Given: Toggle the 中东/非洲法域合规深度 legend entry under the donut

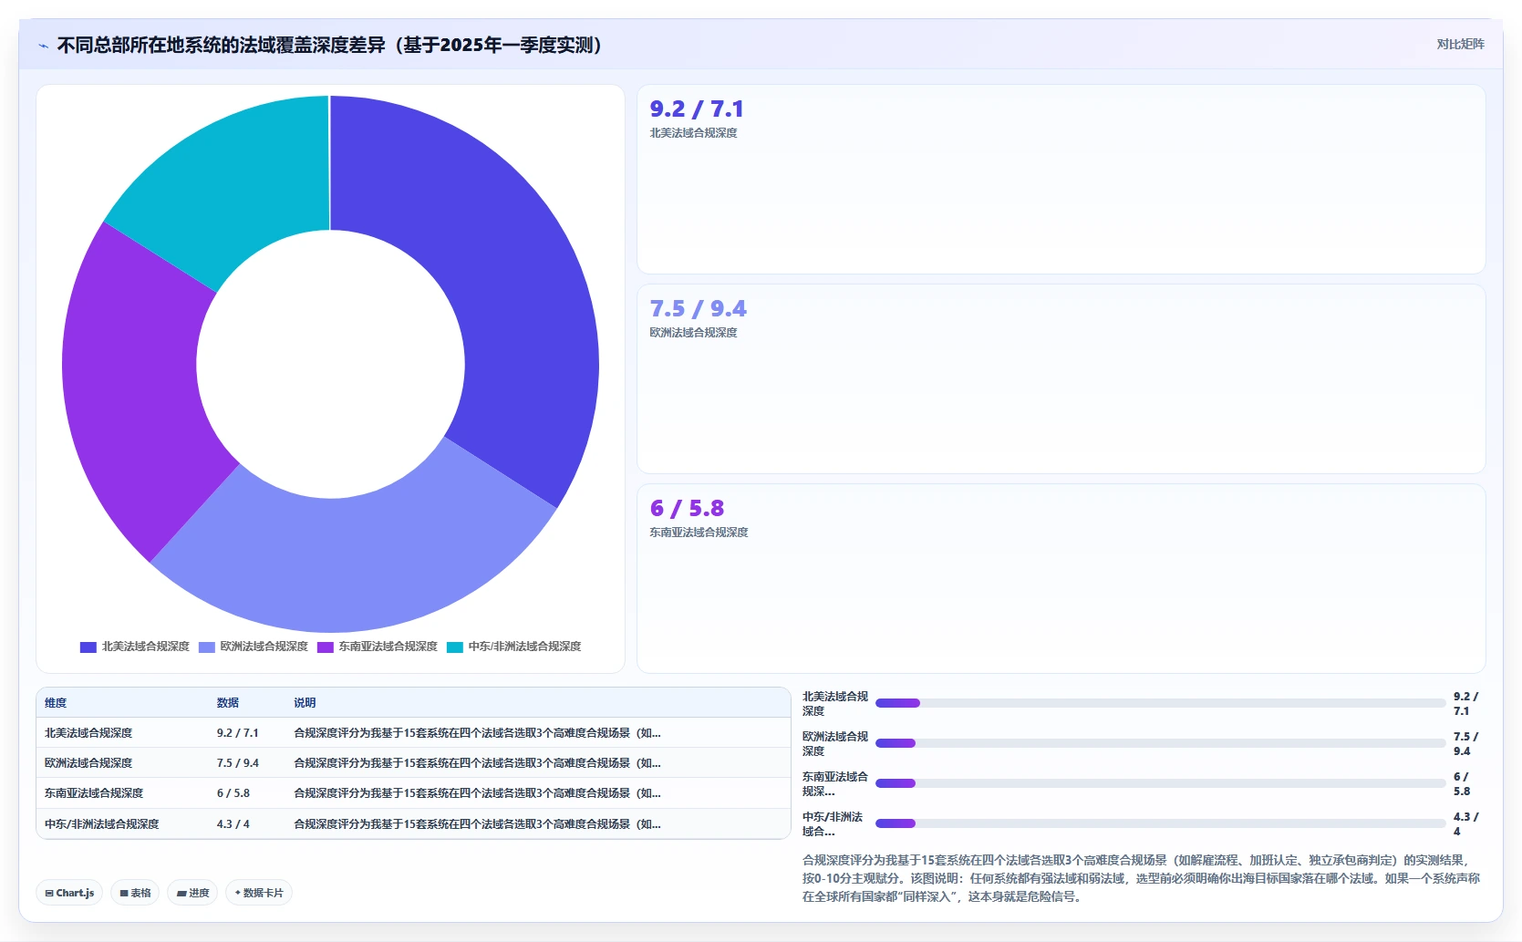Looking at the screenshot, I should [513, 647].
